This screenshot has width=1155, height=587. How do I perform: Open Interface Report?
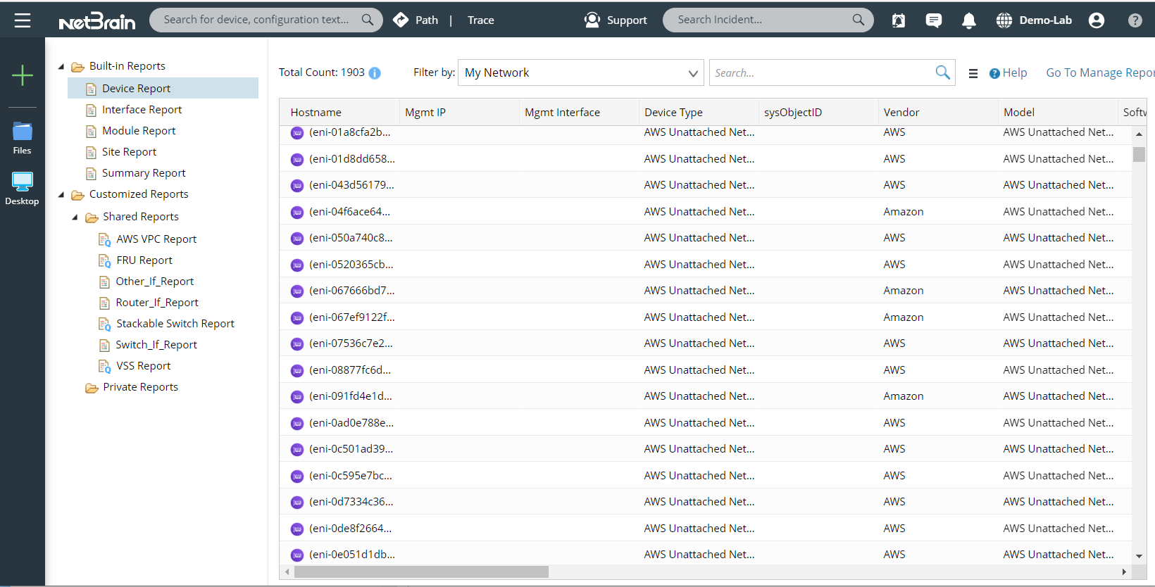(x=142, y=110)
